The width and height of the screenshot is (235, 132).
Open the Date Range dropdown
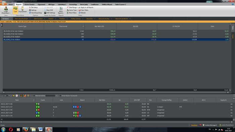click(72, 7)
